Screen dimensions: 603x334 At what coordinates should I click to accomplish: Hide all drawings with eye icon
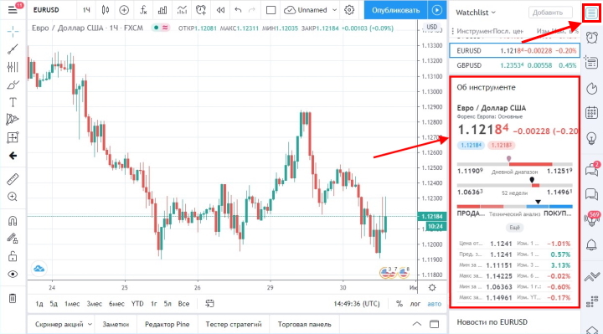click(13, 274)
